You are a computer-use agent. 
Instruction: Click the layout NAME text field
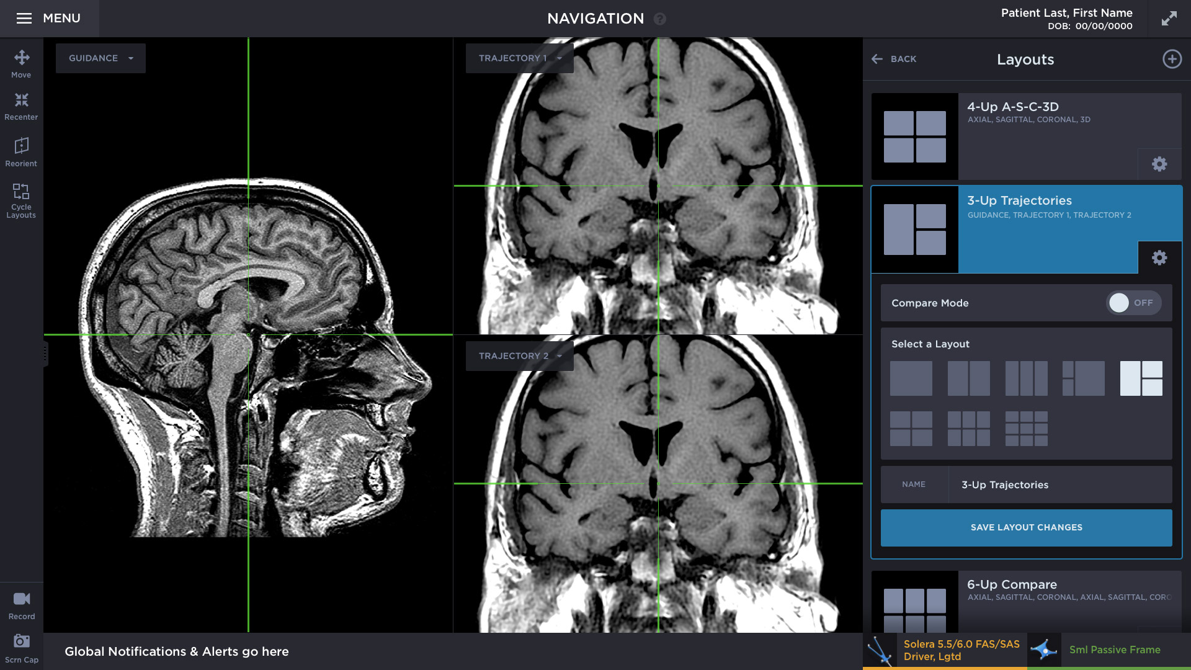(1058, 485)
